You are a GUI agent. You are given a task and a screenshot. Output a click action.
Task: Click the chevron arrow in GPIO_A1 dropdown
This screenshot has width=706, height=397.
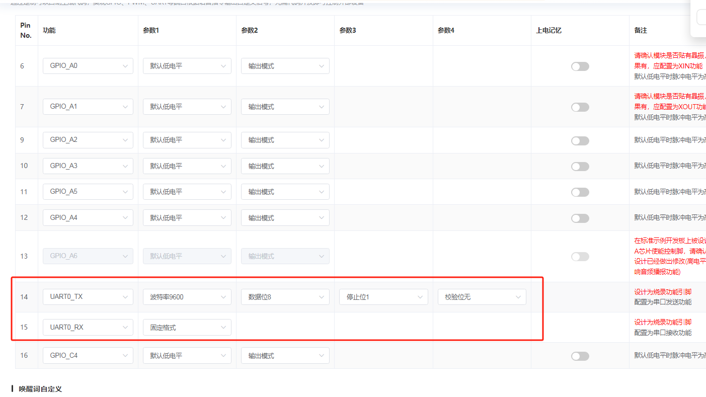(x=125, y=107)
